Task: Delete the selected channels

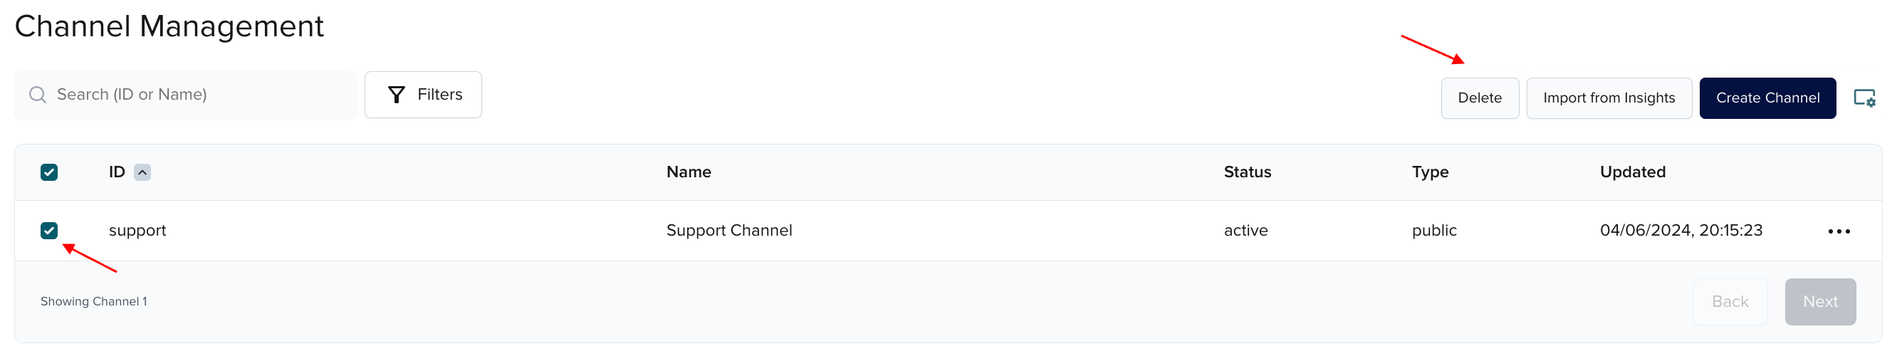Action: 1480,98
